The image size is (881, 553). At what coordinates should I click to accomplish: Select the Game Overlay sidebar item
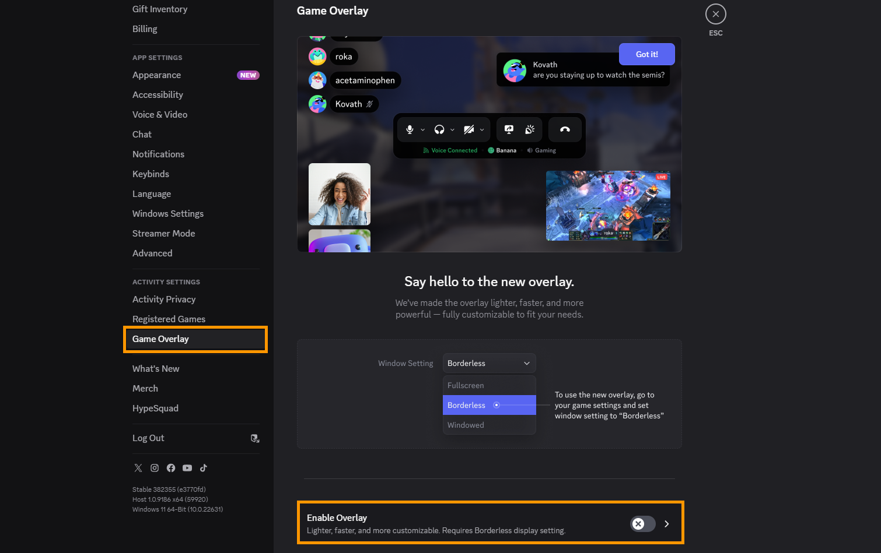click(x=195, y=339)
